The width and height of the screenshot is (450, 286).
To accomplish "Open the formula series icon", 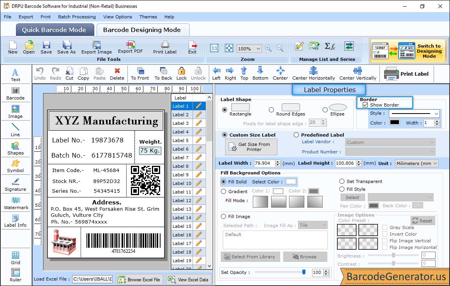I will [x=330, y=46].
